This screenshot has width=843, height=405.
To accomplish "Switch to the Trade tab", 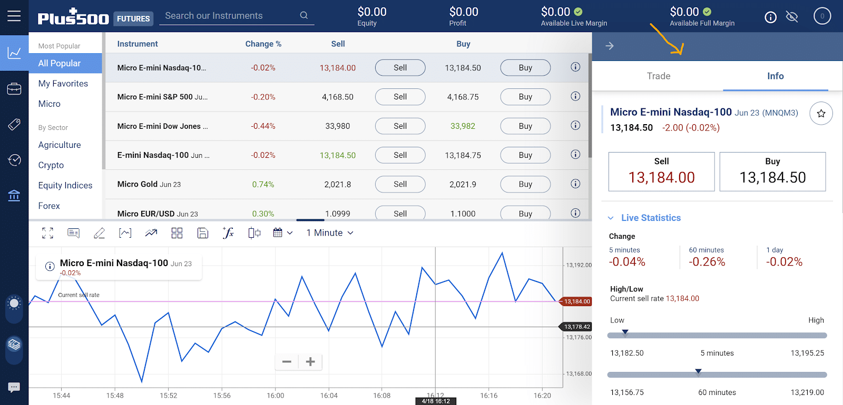I will (x=659, y=76).
